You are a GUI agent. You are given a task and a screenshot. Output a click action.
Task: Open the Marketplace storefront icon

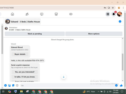click(56, 14)
